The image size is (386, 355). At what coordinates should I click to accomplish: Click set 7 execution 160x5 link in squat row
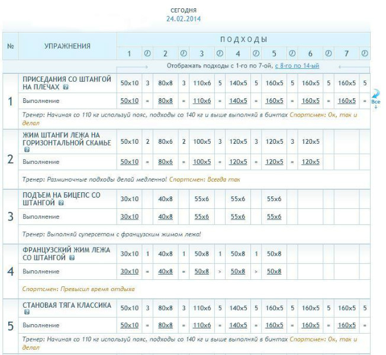click(346, 101)
